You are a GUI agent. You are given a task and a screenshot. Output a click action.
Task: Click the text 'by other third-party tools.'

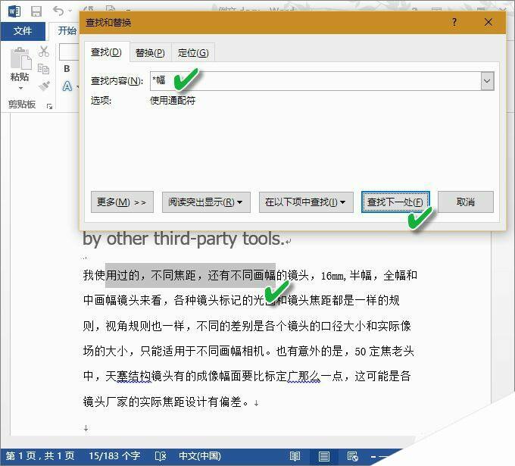coord(183,239)
